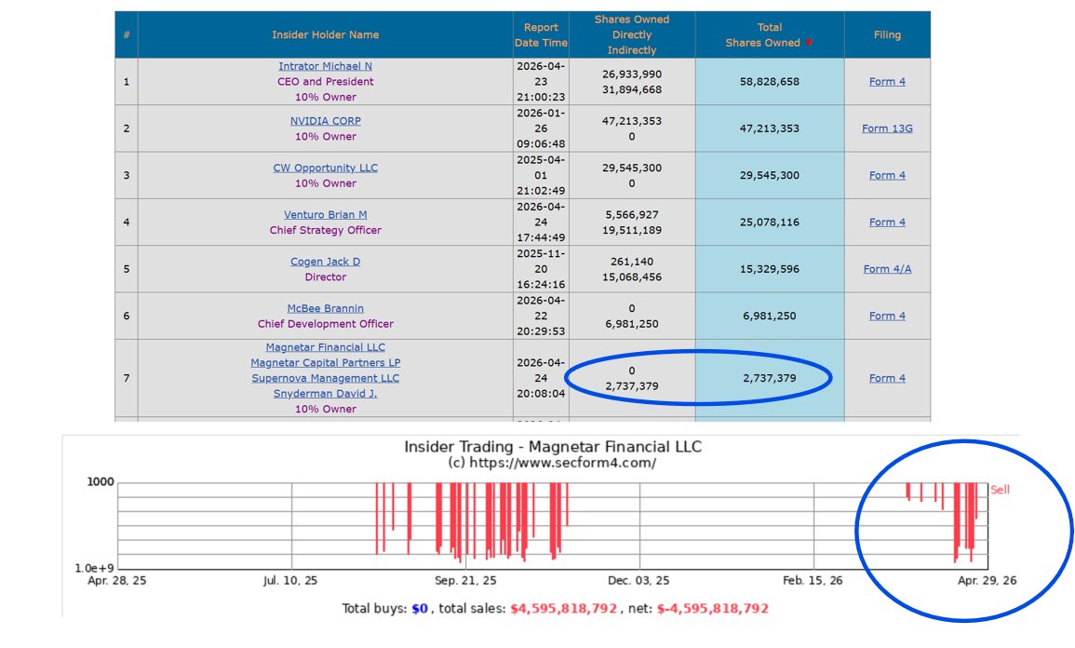Select the 2026-04-23 21:00:23 report date

click(x=541, y=82)
